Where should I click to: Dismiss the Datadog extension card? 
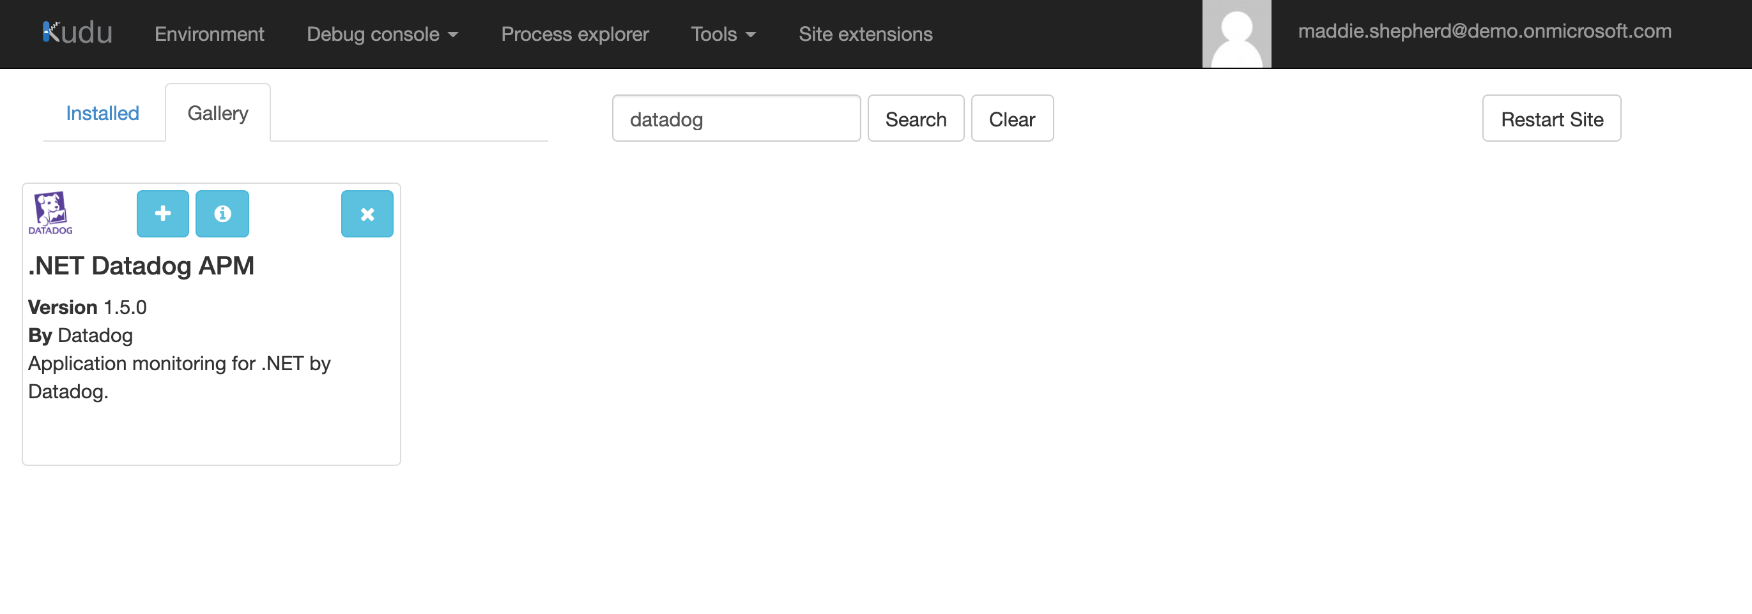click(367, 213)
